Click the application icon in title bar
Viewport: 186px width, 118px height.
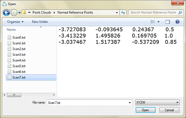[x=4, y=4]
